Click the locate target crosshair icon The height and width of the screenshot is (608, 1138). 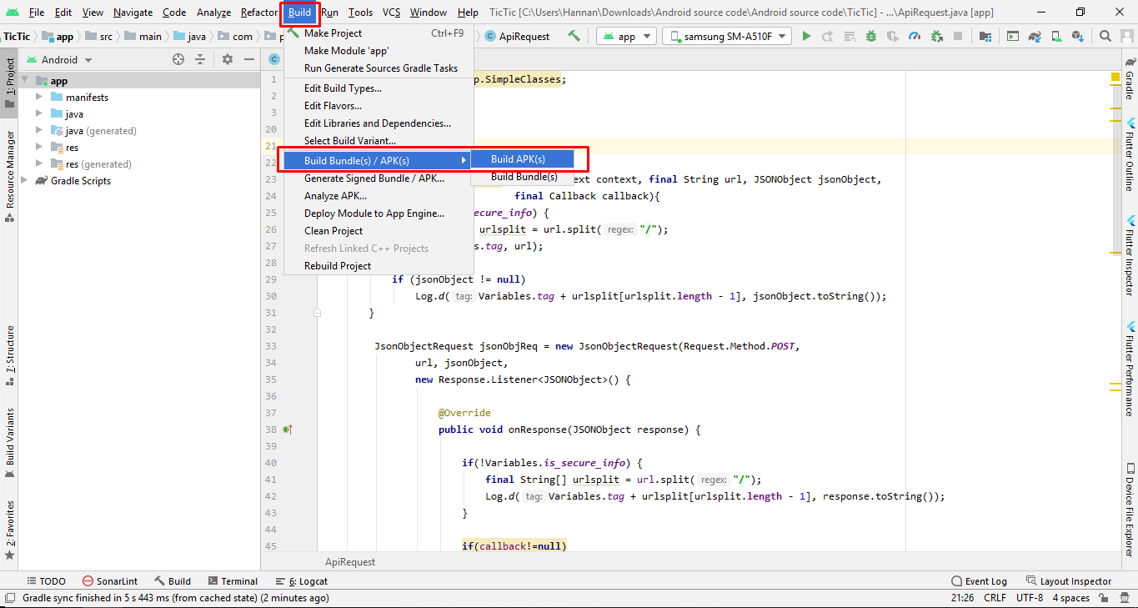tap(178, 60)
